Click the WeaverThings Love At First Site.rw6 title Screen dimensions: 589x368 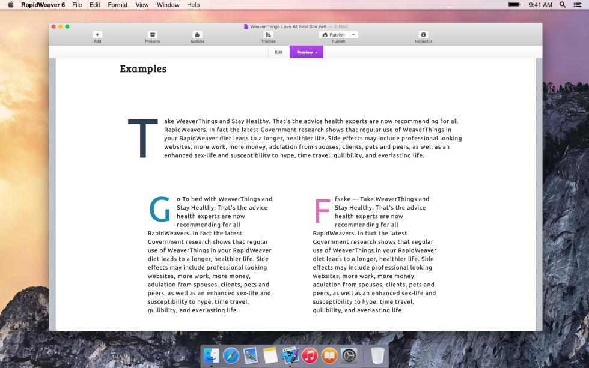[x=288, y=26]
